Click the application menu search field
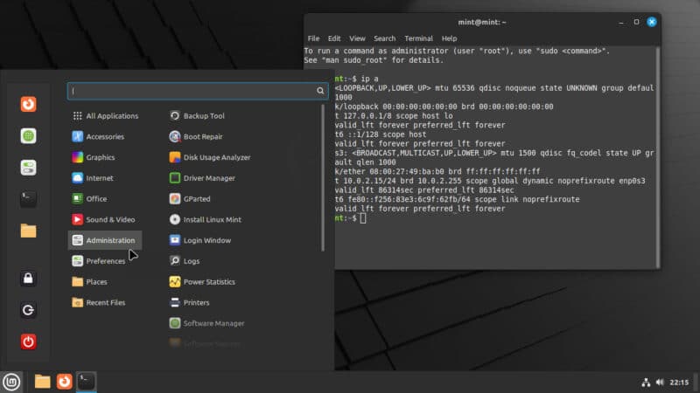The width and height of the screenshot is (700, 393). [192, 91]
